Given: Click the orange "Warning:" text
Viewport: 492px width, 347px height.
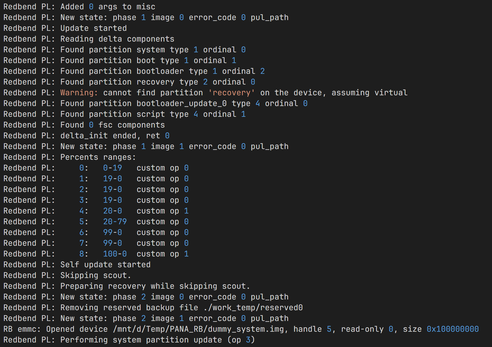Looking at the screenshot, I should click(x=79, y=93).
